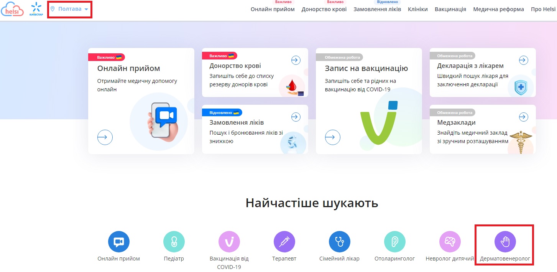
Task: Click arrow on Декларація з лікарем card
Action: tap(523, 60)
